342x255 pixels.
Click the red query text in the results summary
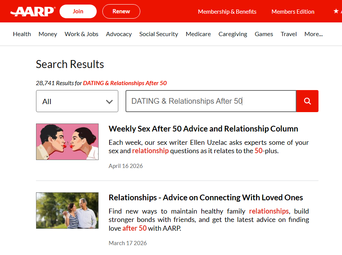(x=125, y=83)
